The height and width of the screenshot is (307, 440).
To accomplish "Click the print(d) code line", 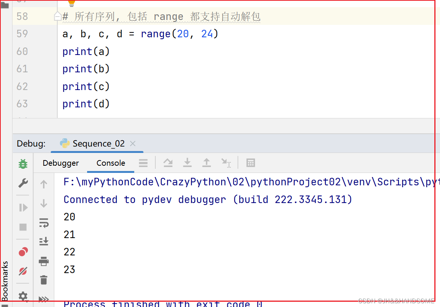I will [86, 104].
